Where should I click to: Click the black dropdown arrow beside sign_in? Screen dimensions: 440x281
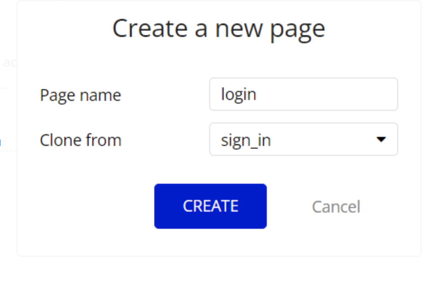coord(381,140)
